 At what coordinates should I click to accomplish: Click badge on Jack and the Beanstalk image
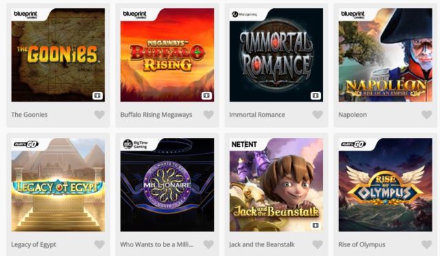tap(316, 226)
